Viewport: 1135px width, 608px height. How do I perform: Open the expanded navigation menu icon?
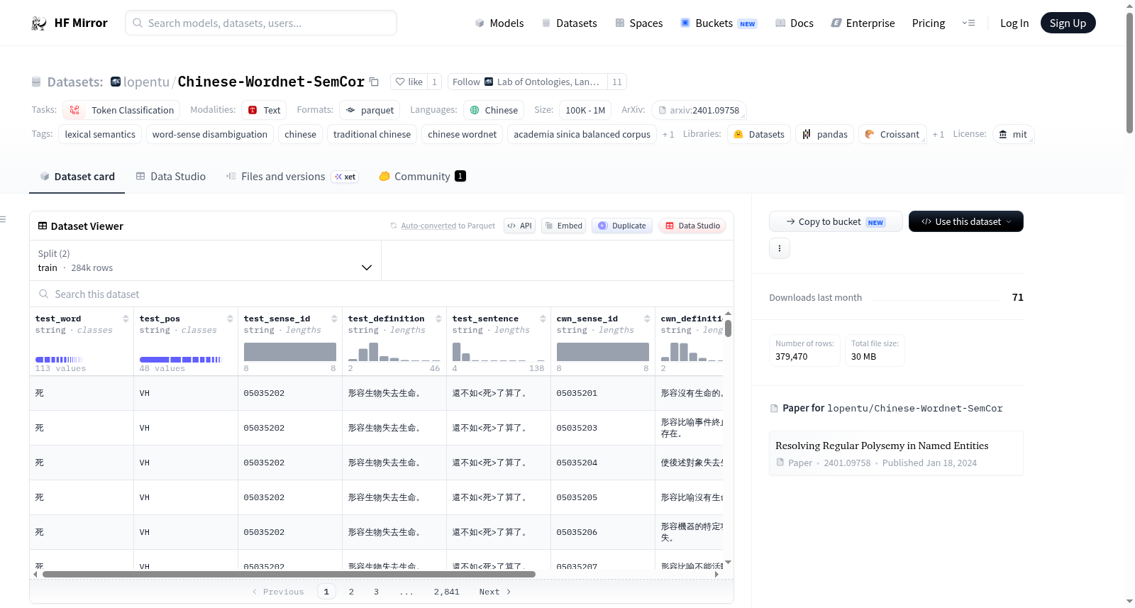pyautogui.click(x=969, y=23)
